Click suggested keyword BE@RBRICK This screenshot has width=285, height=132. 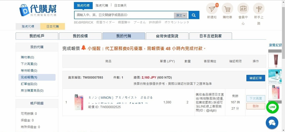click(x=83, y=22)
